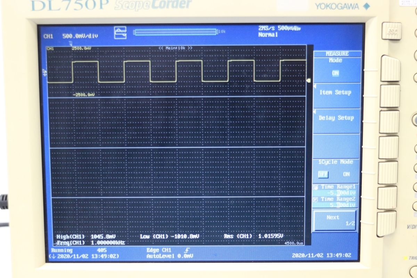Select the Time Range1 jog icon
The height and width of the screenshot is (278, 417).
point(316,187)
